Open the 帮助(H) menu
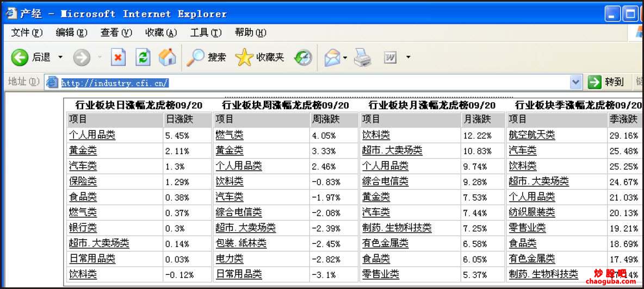Image resolution: width=644 pixels, height=289 pixels. pos(251,33)
